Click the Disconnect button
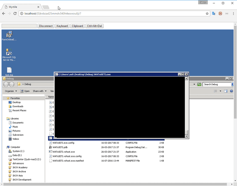Viewport: 237px width, 186px height. (46, 26)
